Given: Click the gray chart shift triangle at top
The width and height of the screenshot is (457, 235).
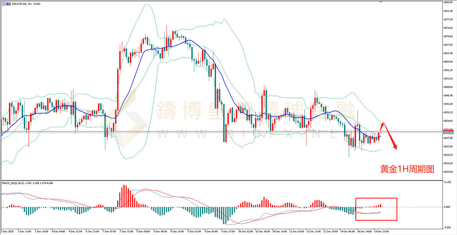Looking at the screenshot, I should 380,2.
